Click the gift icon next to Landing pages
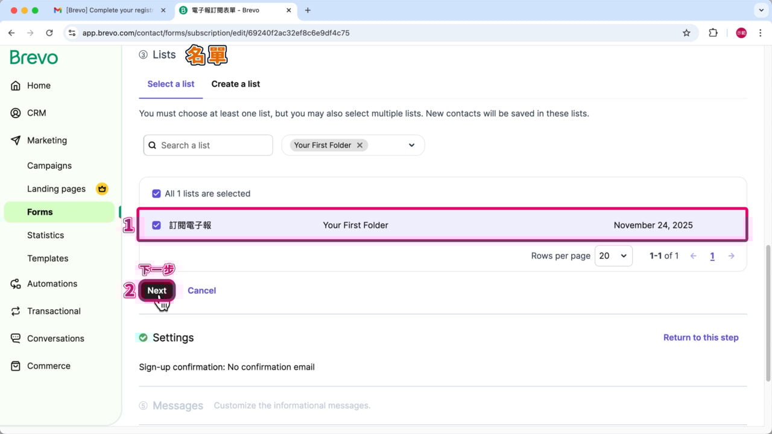772x434 pixels. (x=102, y=189)
